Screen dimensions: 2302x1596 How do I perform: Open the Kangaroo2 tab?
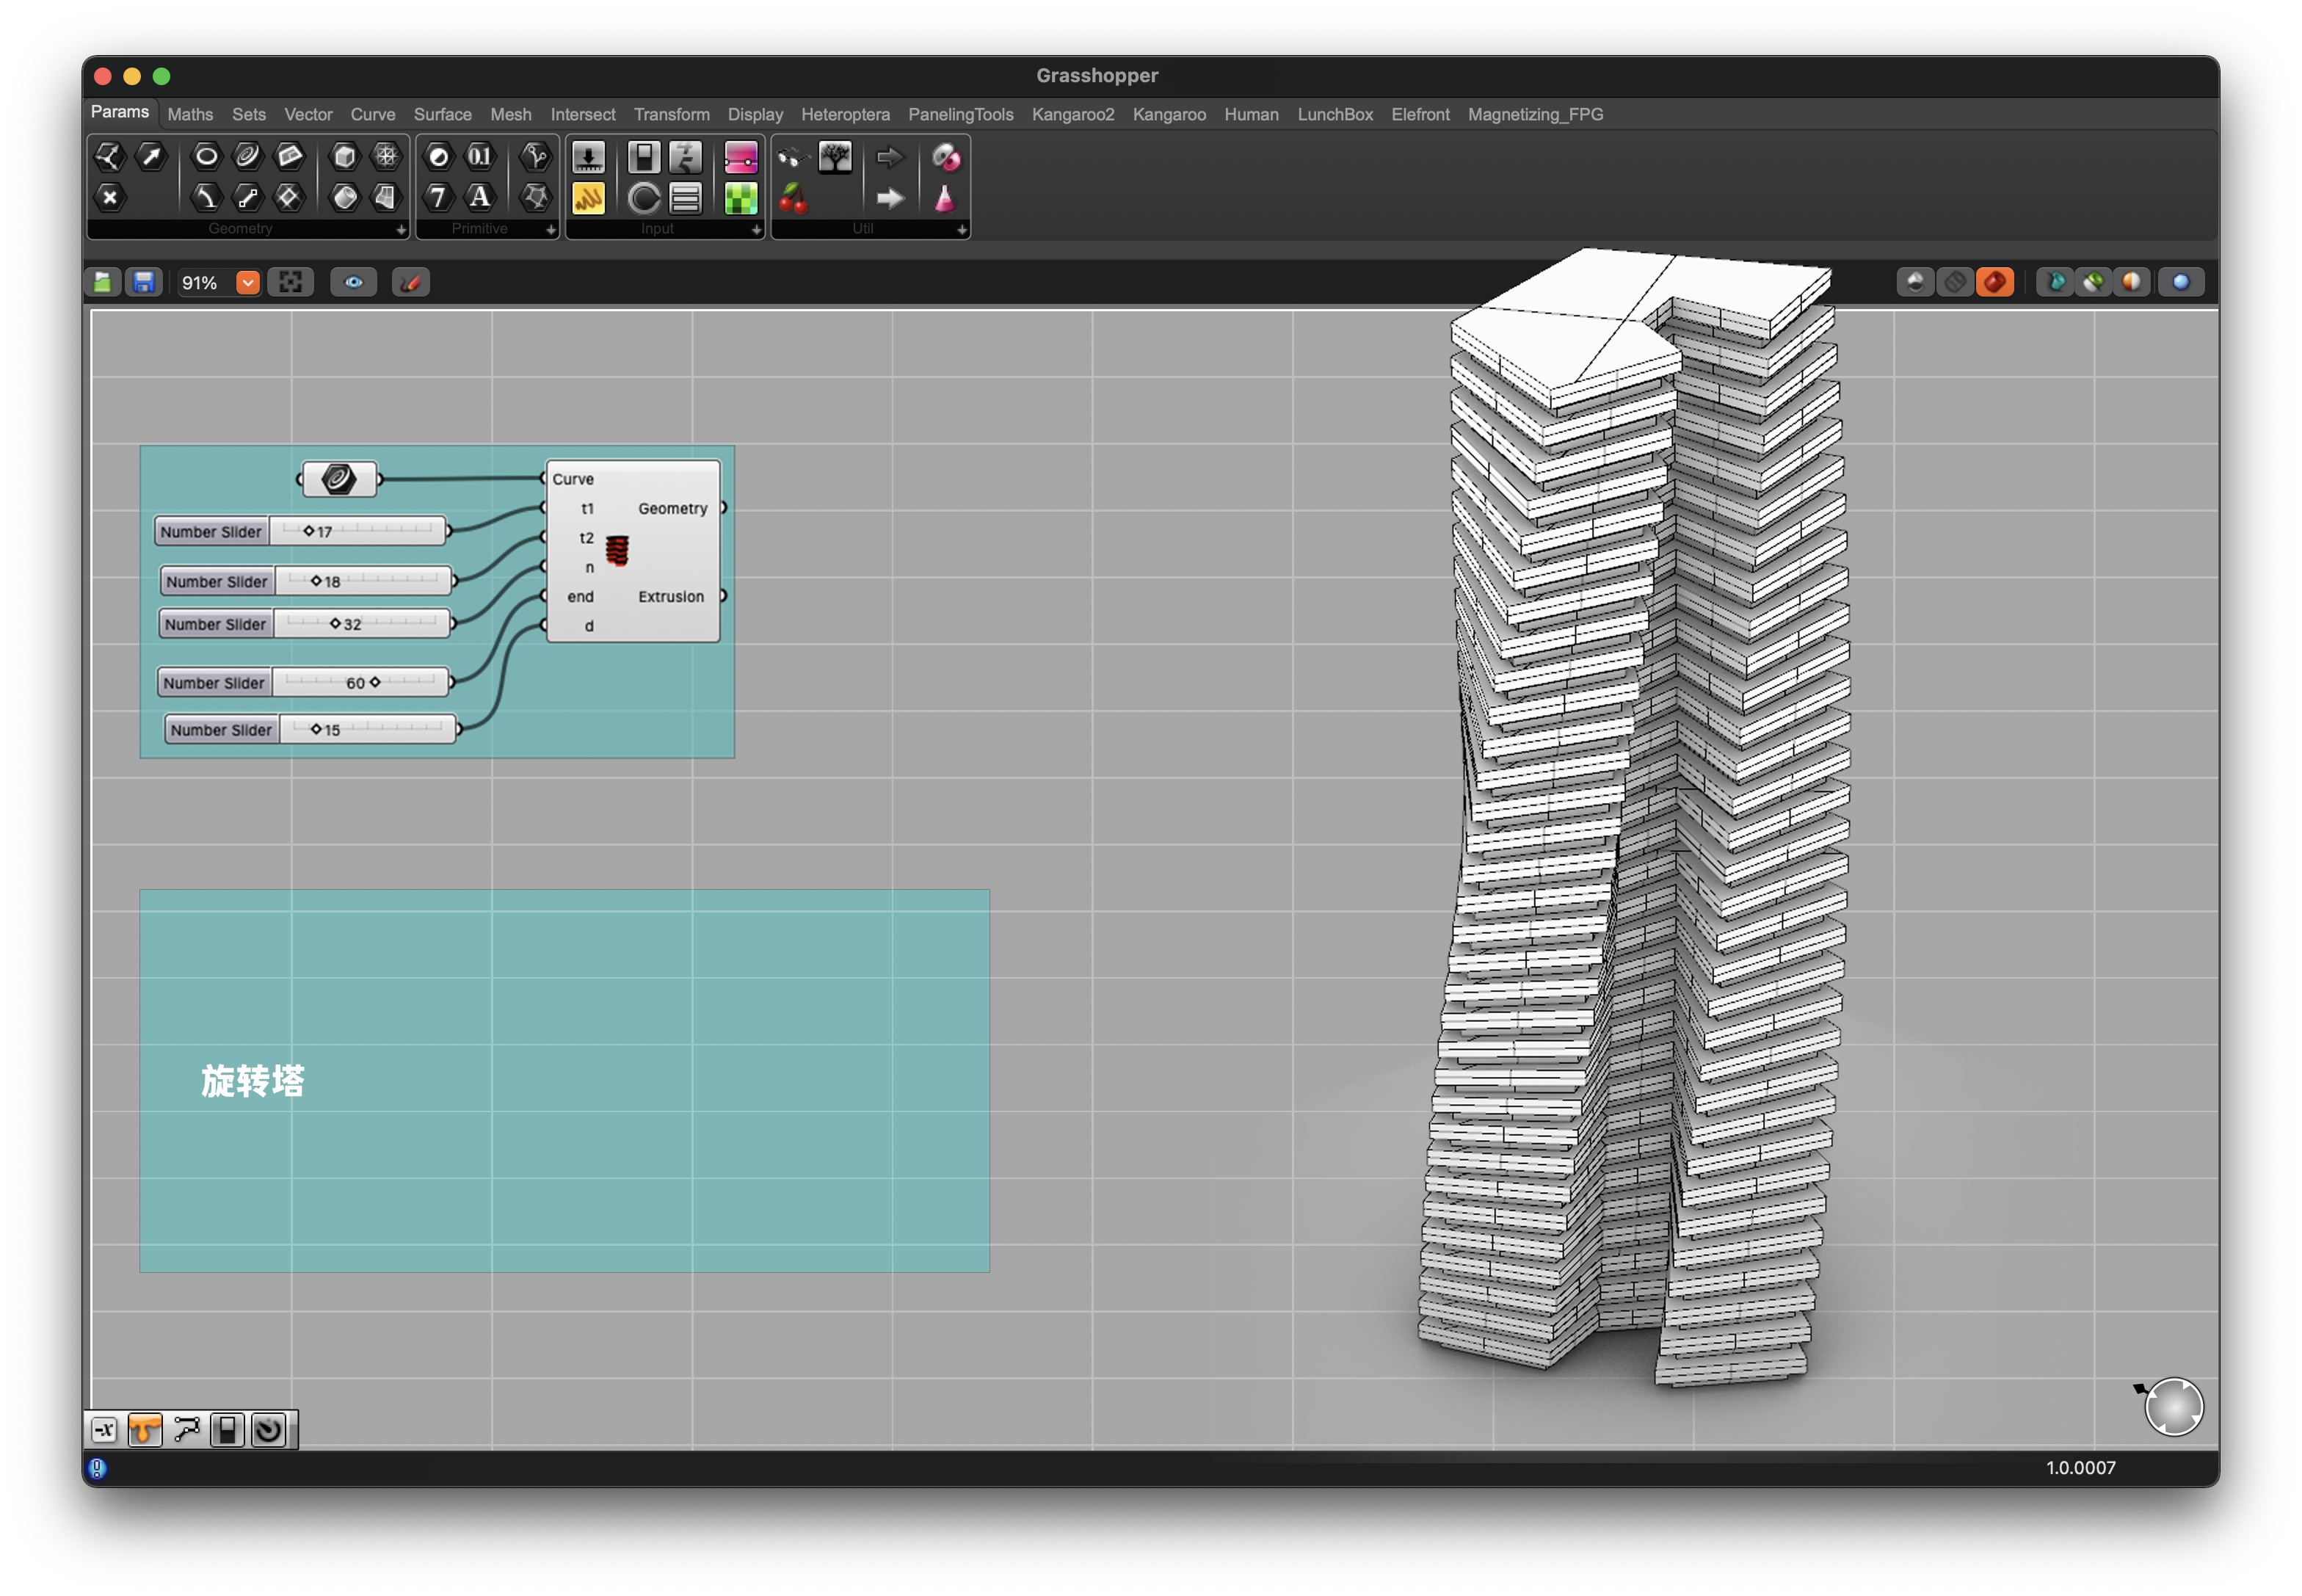click(1072, 114)
